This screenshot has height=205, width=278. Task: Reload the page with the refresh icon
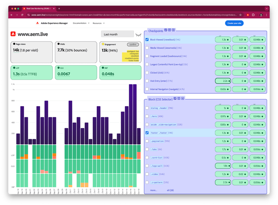pos(22,15)
